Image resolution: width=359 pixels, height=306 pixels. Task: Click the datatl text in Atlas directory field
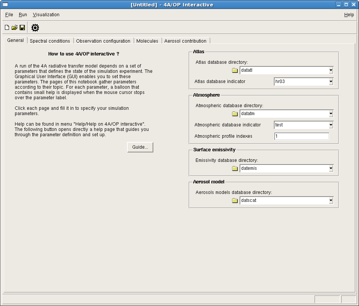click(x=247, y=70)
